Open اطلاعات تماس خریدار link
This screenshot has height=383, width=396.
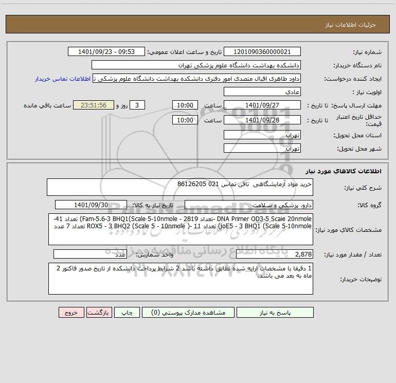[x=63, y=79]
